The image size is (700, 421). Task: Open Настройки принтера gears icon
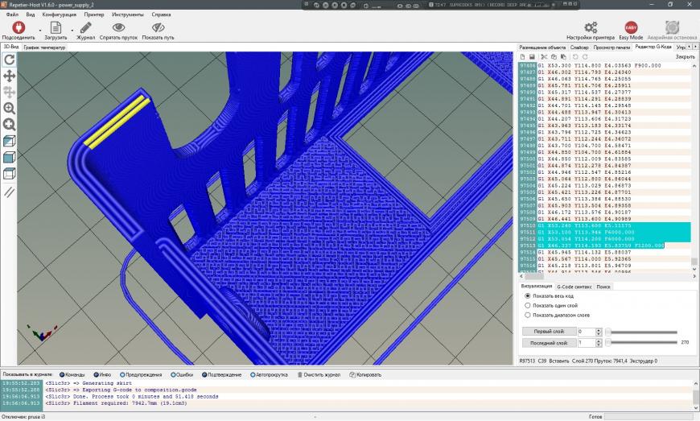(591, 27)
